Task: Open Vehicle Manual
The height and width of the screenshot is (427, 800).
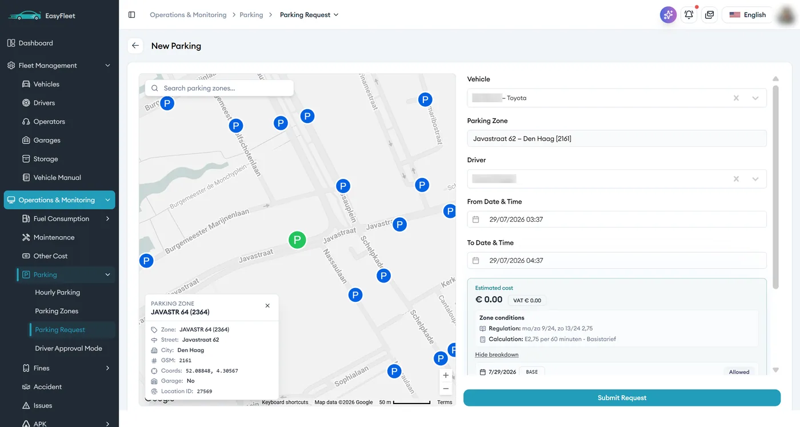Action: [x=57, y=178]
